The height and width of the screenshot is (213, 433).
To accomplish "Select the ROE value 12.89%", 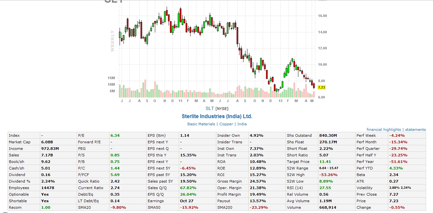I will click(258, 168).
